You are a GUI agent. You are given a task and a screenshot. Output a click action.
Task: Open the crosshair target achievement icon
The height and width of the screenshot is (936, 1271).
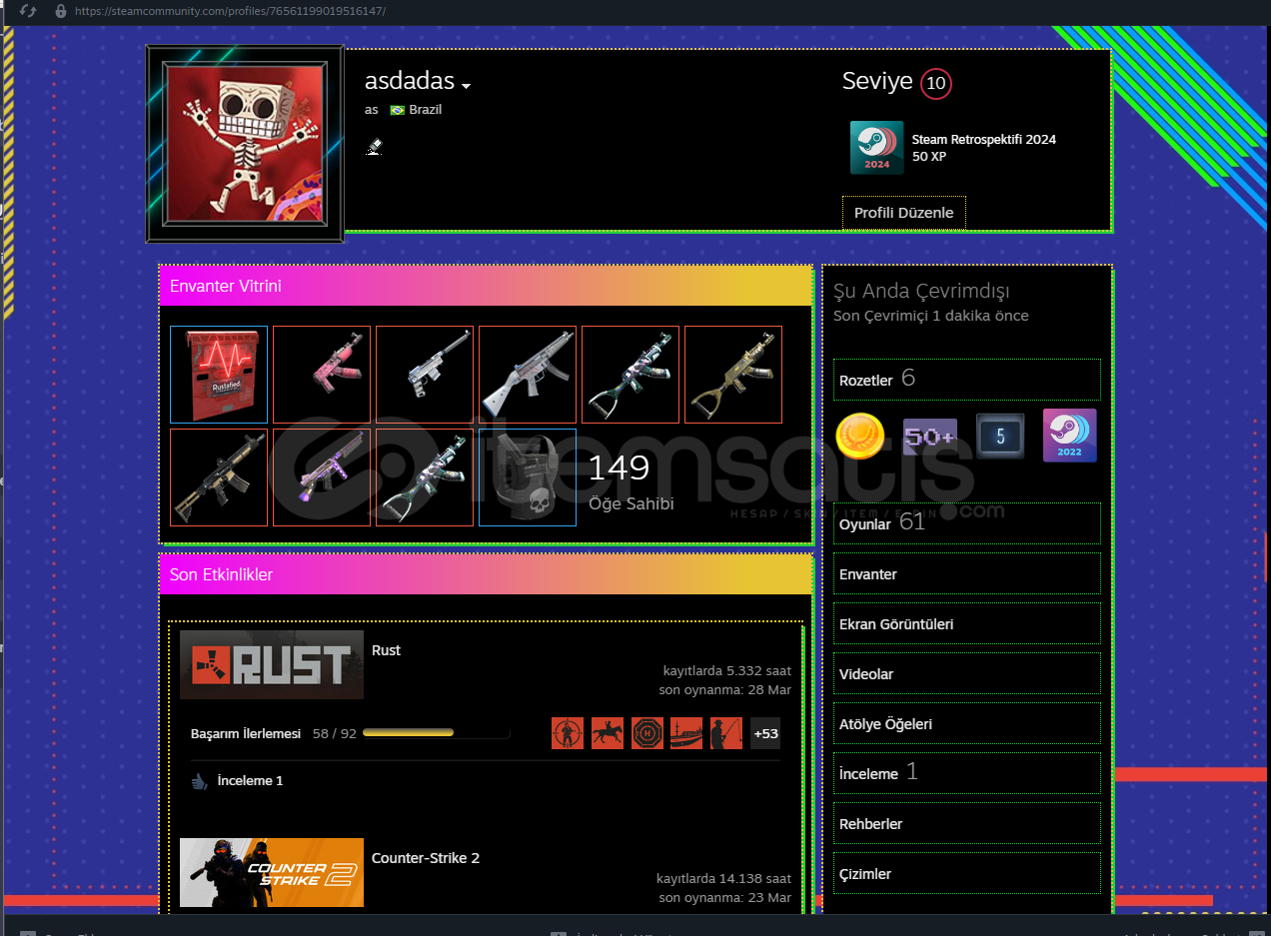tap(568, 733)
